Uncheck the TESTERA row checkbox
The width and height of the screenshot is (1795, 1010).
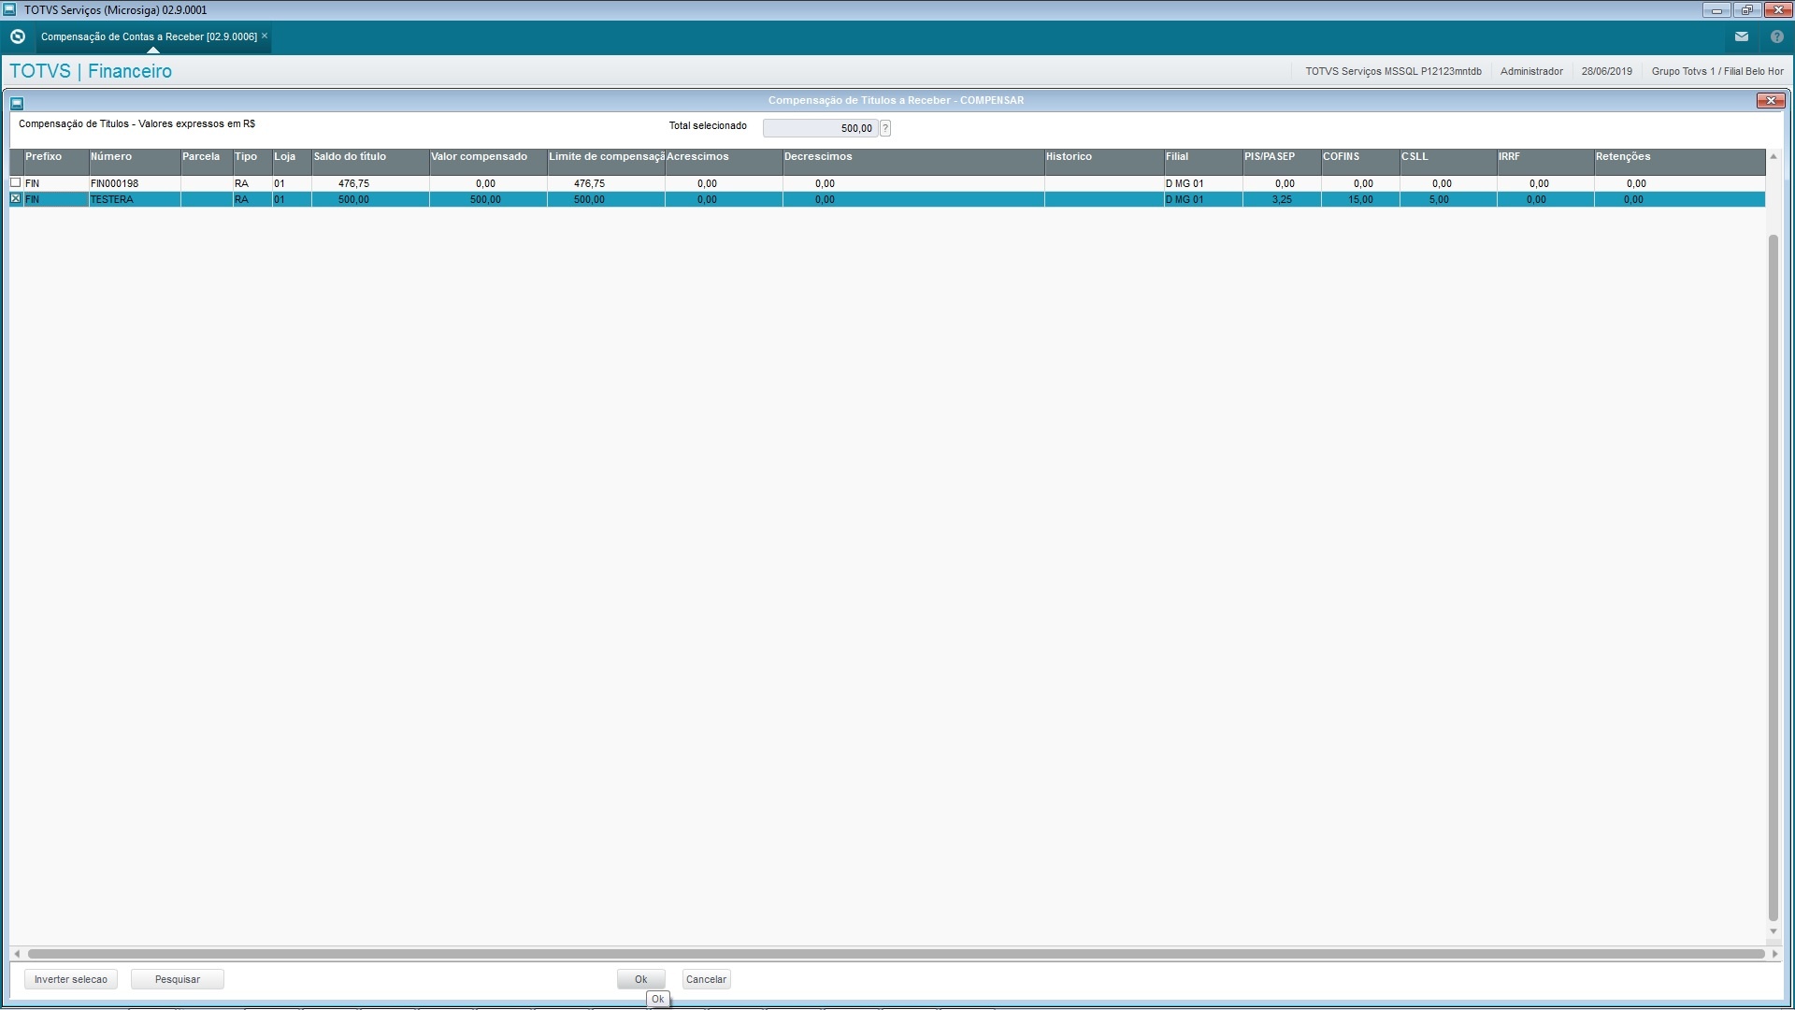tap(15, 198)
